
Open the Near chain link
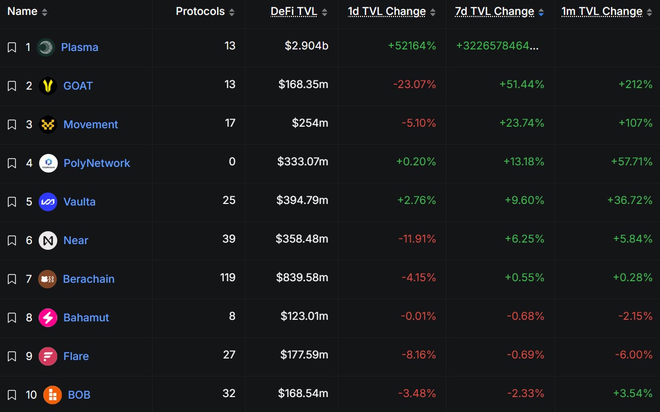pyautogui.click(x=76, y=241)
